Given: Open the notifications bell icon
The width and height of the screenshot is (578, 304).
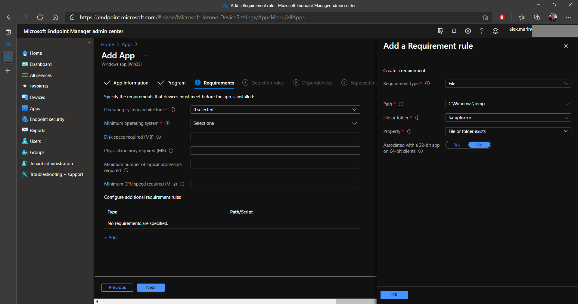Looking at the screenshot, I should coord(454,31).
